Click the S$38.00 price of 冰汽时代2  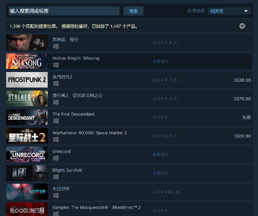point(242,80)
